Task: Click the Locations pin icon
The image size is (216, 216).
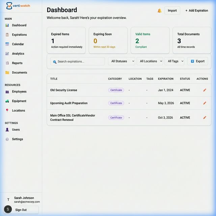Action: tap(7, 110)
